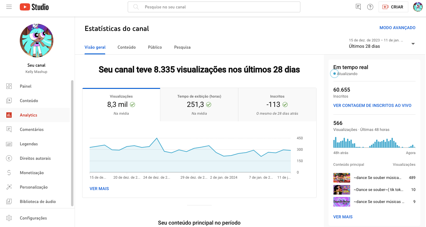Click the green check beside -113
Screen dimensions: 426x227
coord(285,104)
